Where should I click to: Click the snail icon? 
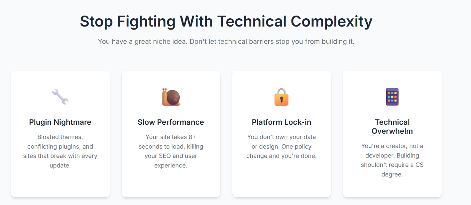pyautogui.click(x=171, y=97)
